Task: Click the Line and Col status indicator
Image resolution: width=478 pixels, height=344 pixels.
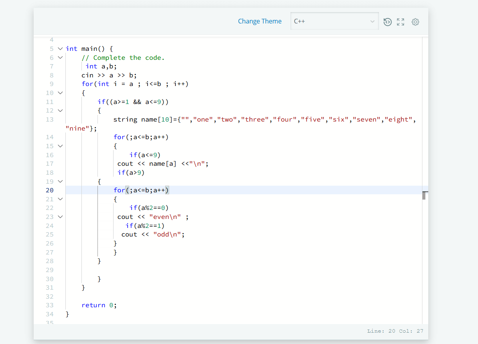Action: click(395, 331)
